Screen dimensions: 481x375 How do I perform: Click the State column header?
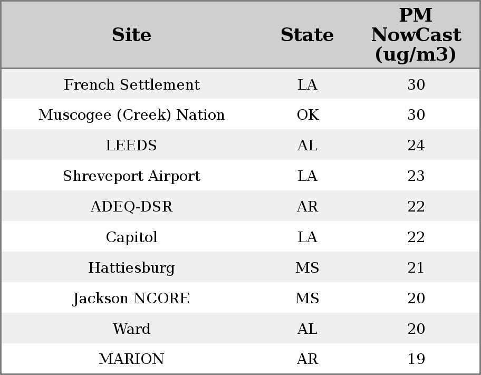(307, 35)
